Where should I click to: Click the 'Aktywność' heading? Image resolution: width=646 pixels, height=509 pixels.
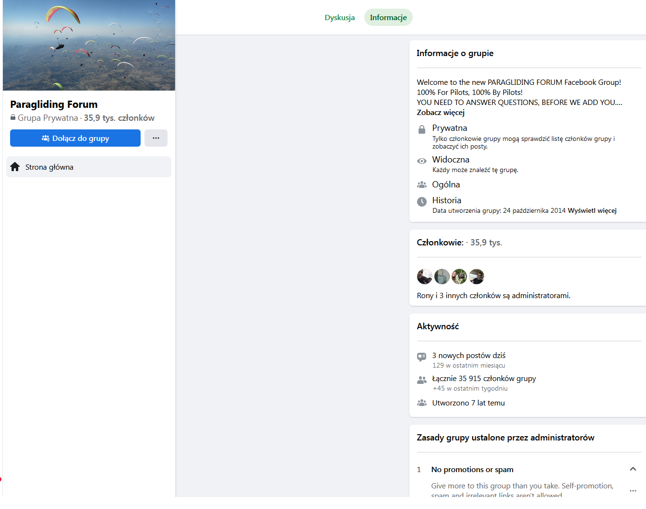click(438, 326)
